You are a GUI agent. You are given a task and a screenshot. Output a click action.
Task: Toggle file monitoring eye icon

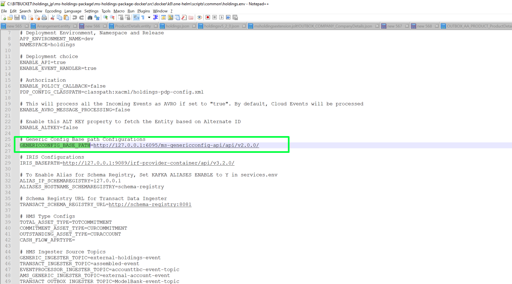[199, 17]
